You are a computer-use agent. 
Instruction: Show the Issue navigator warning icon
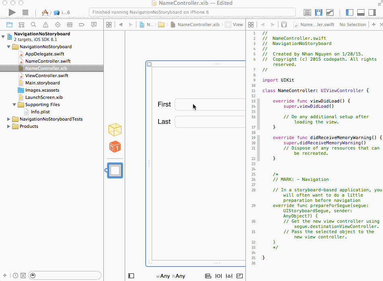(45, 25)
